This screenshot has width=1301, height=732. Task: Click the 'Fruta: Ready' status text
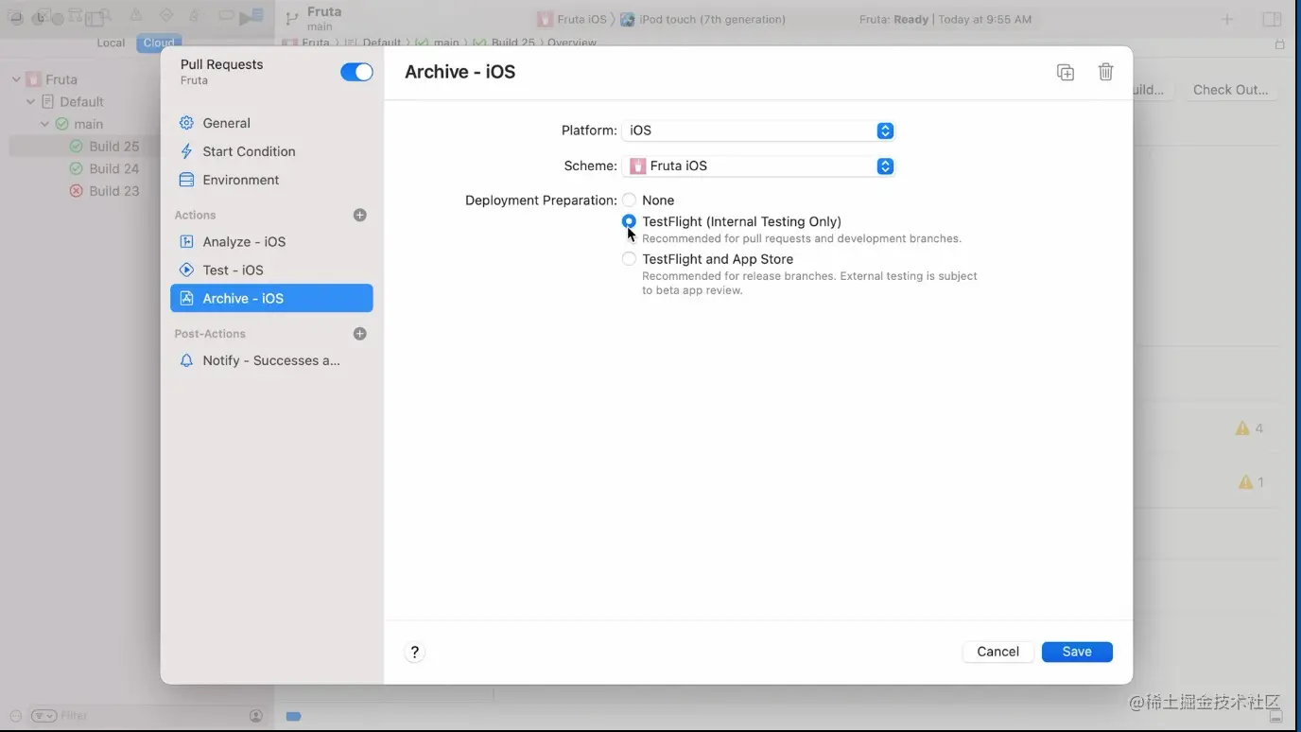click(x=893, y=19)
